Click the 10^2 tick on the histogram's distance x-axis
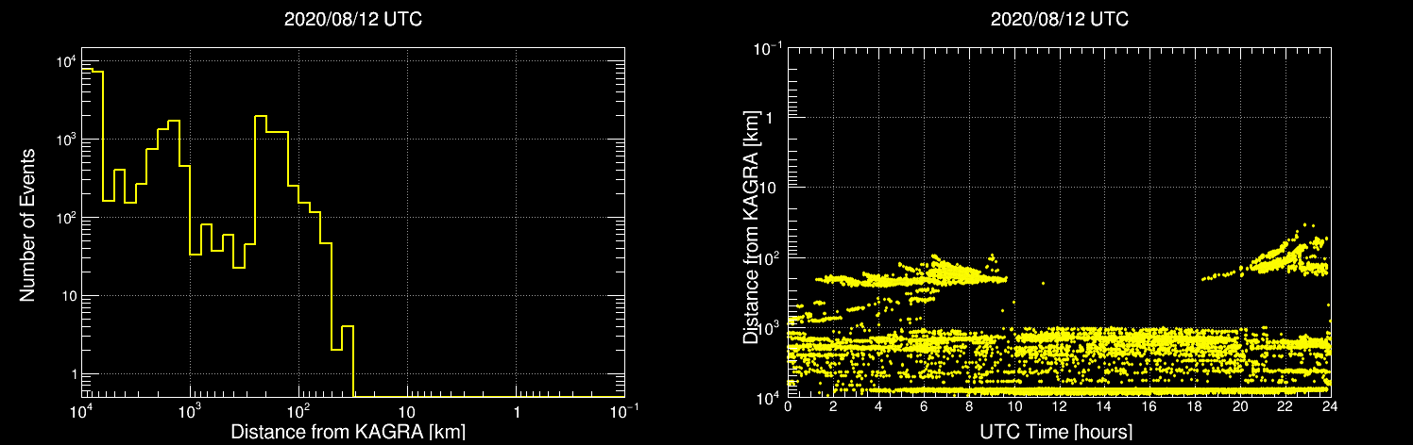 coord(300,412)
